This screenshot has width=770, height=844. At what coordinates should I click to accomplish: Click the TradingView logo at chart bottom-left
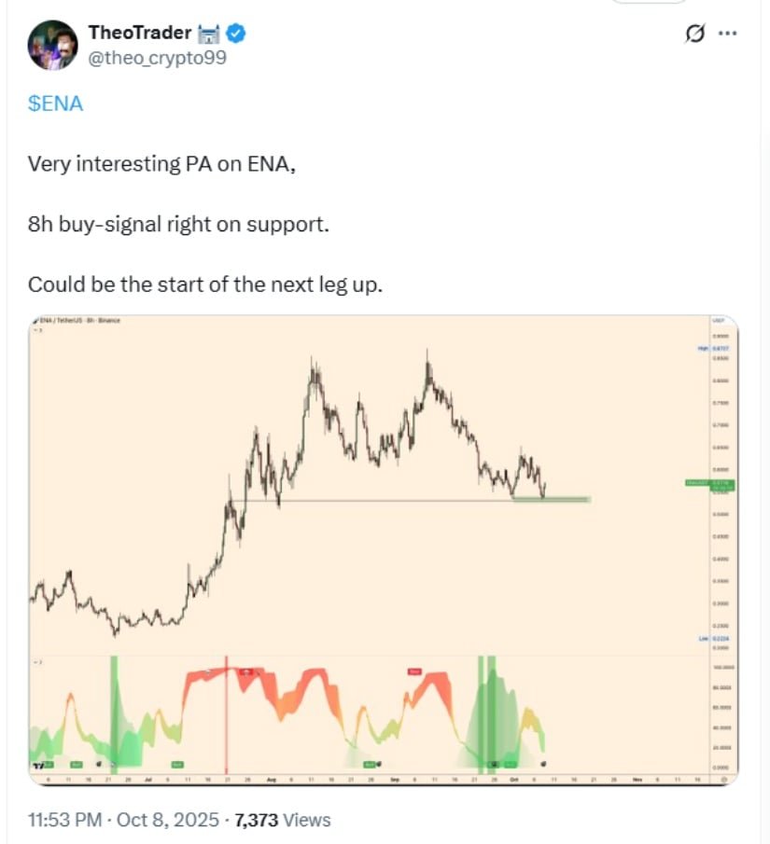[x=37, y=764]
